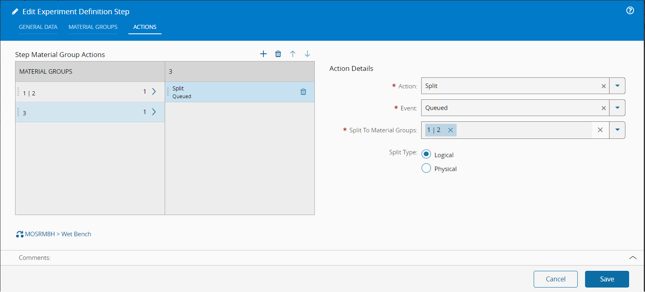Screen dimensions: 645x292
Task: Click the plus icon to add action
Action: point(263,54)
